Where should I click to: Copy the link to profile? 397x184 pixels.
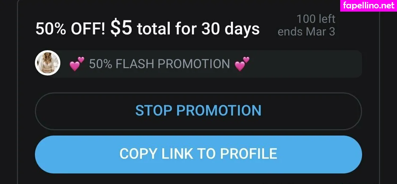click(198, 154)
